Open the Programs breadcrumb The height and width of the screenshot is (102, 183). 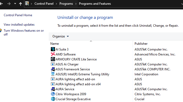pos(66,4)
